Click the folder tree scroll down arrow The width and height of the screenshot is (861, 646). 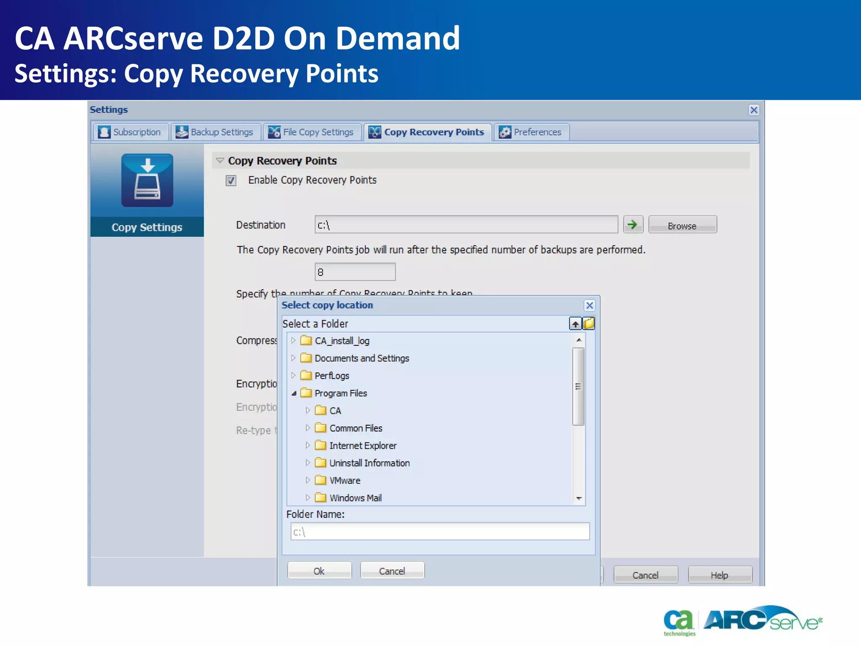coord(579,498)
